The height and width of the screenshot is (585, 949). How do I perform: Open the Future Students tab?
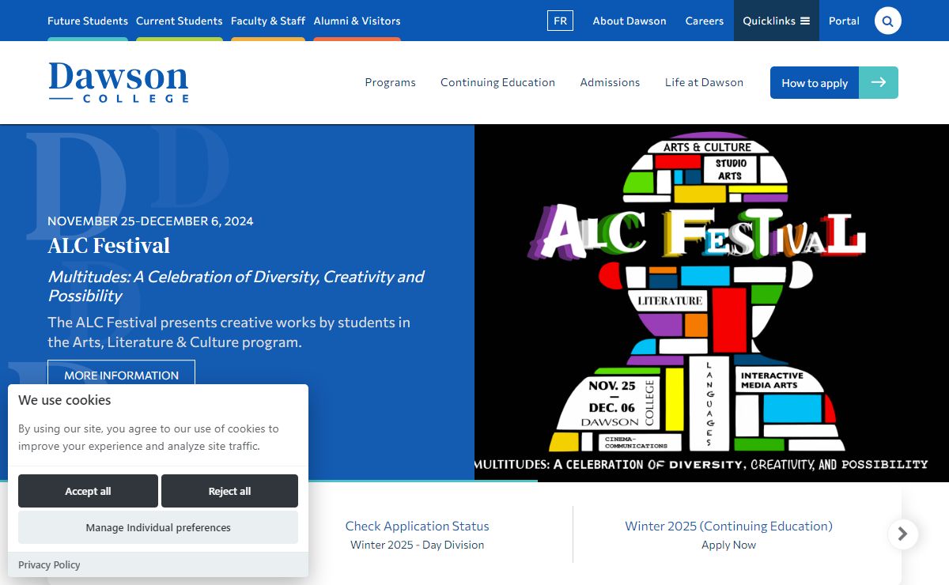click(88, 21)
